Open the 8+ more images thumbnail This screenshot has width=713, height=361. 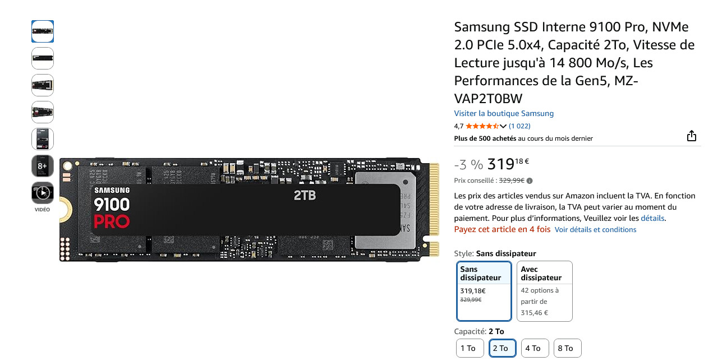[x=43, y=166]
